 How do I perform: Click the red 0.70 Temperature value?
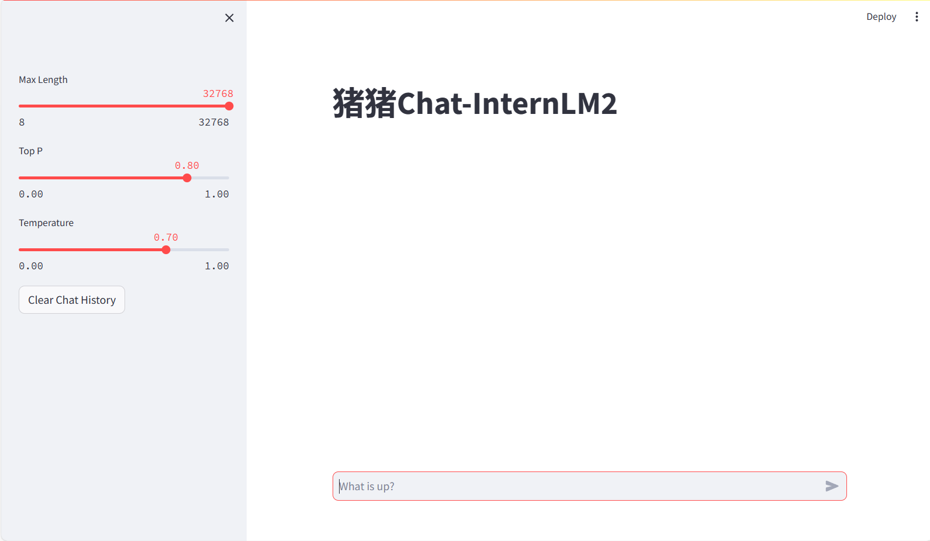[166, 237]
